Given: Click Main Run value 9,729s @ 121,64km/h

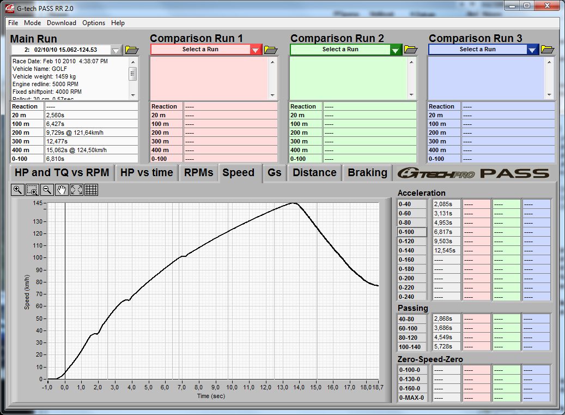Looking at the screenshot, I should tap(92, 133).
